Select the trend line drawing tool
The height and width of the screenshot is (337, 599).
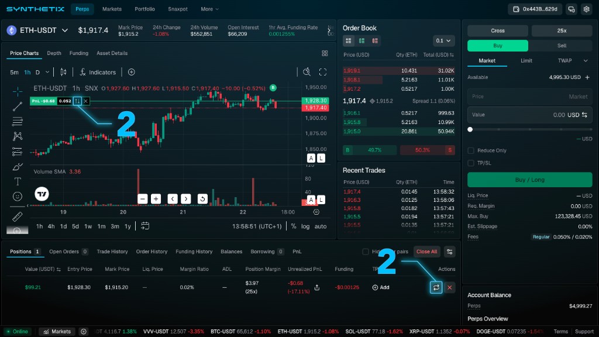pyautogui.click(x=17, y=106)
